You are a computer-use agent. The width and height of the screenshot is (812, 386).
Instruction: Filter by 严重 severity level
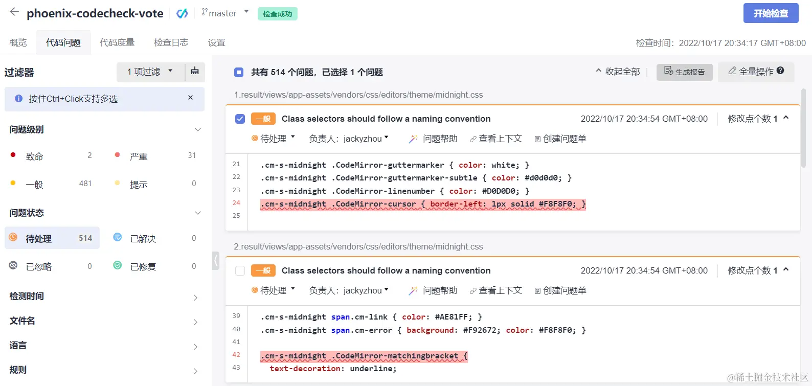[x=155, y=156]
